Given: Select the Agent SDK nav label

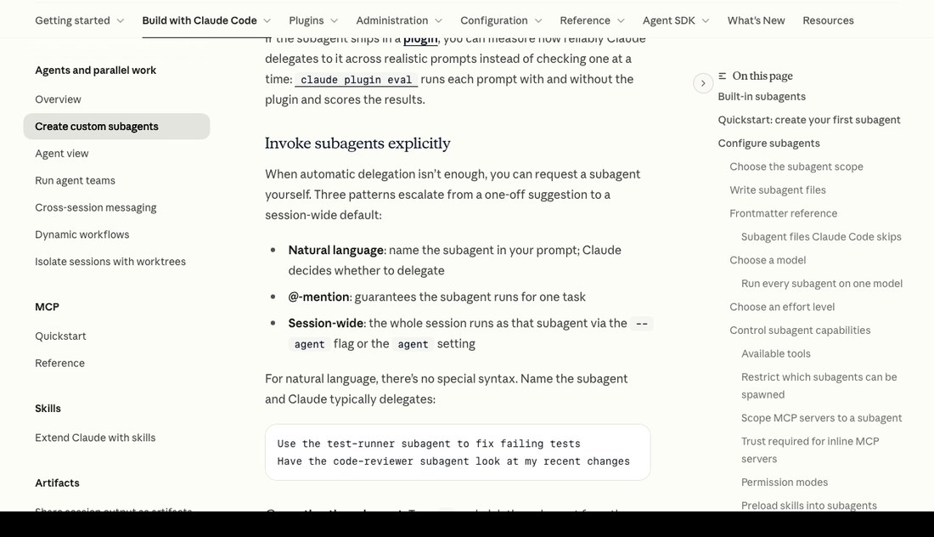Looking at the screenshot, I should (668, 20).
